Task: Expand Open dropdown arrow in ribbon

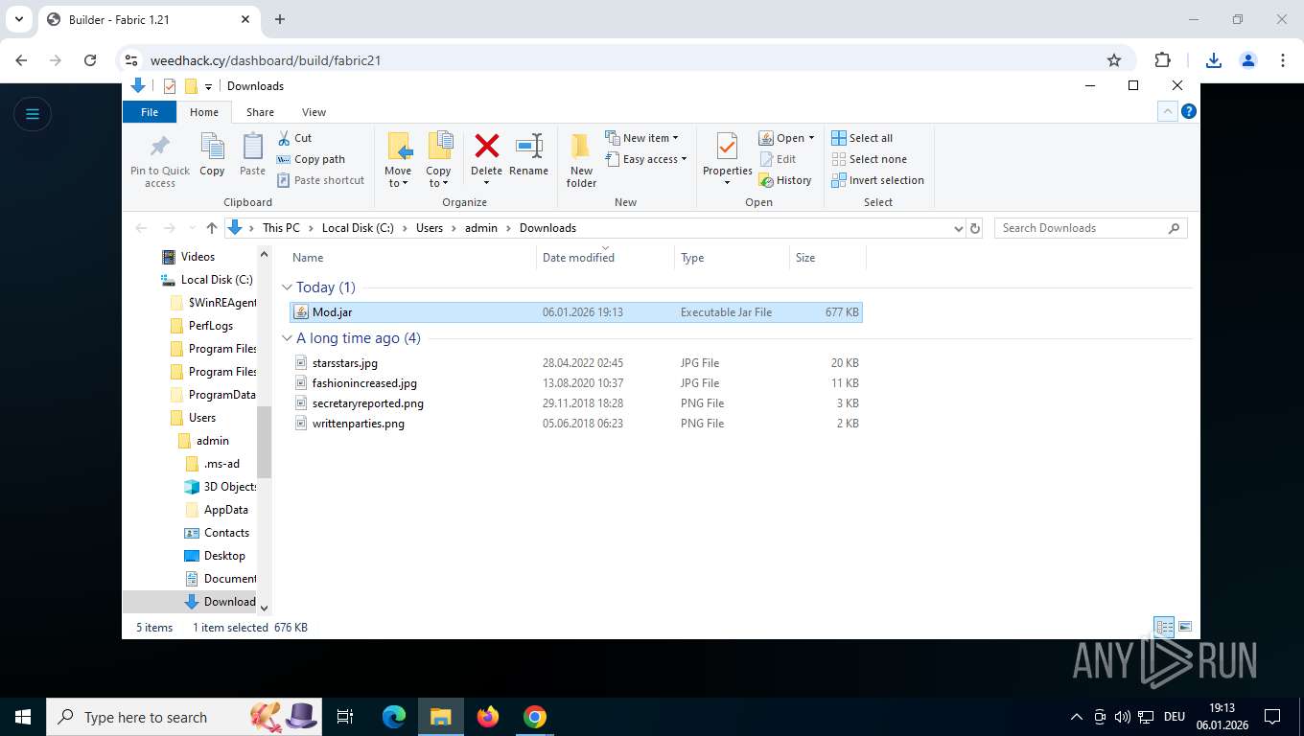Action: (811, 138)
